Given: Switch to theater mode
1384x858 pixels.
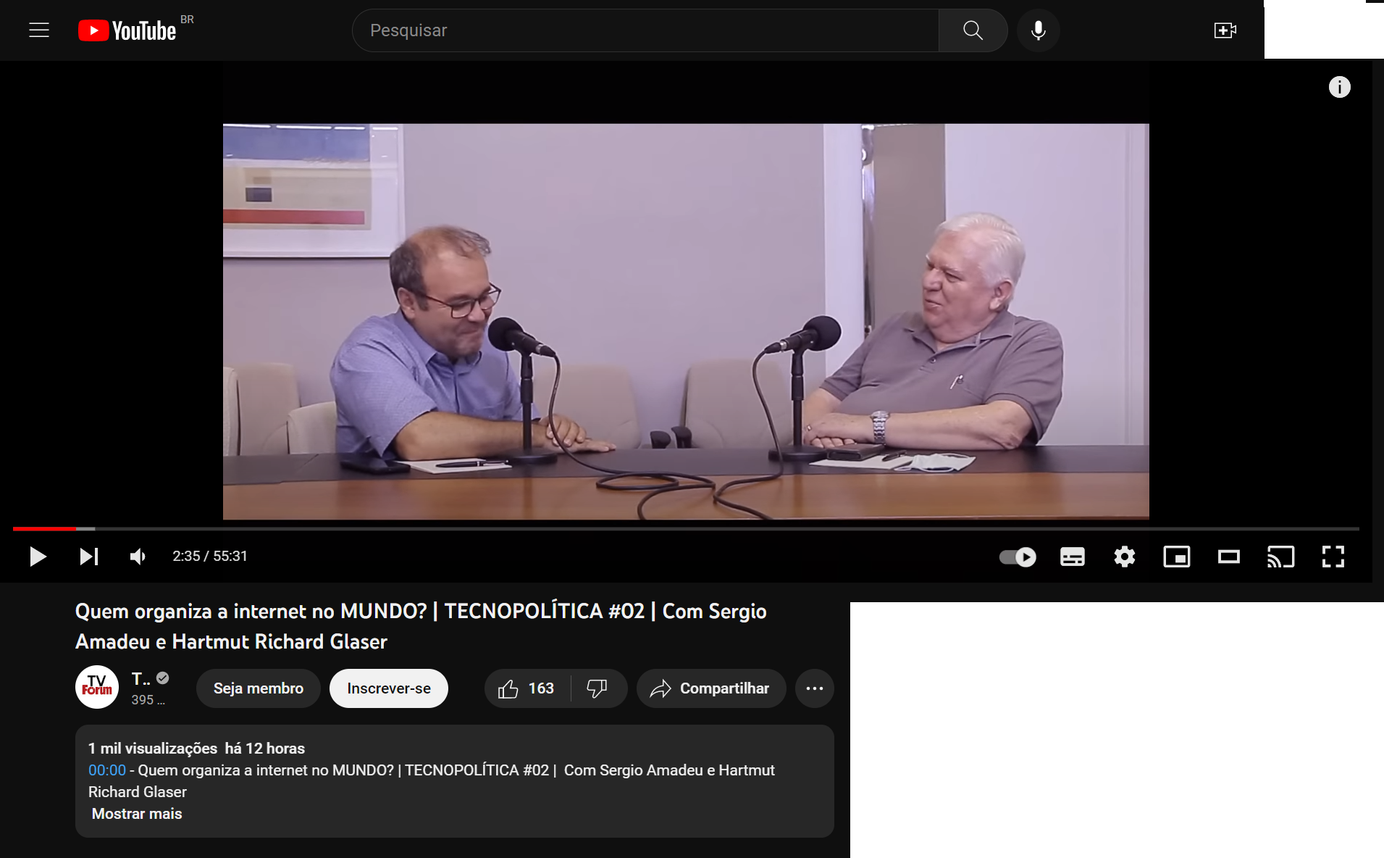Looking at the screenshot, I should point(1228,557).
